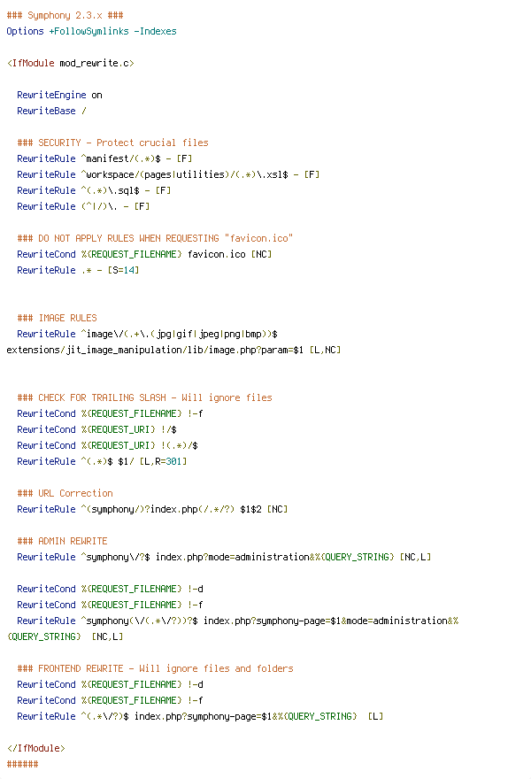This screenshot has width=531, height=779.
Task: Select the '### ADMIN REWRITE' comment
Action: [62, 541]
